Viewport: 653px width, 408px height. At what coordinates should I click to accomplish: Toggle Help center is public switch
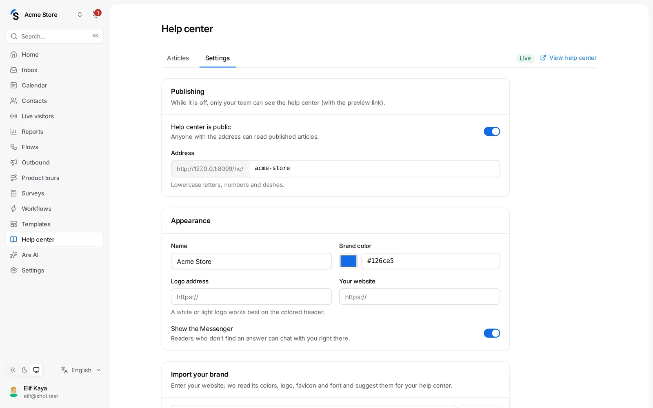[492, 131]
